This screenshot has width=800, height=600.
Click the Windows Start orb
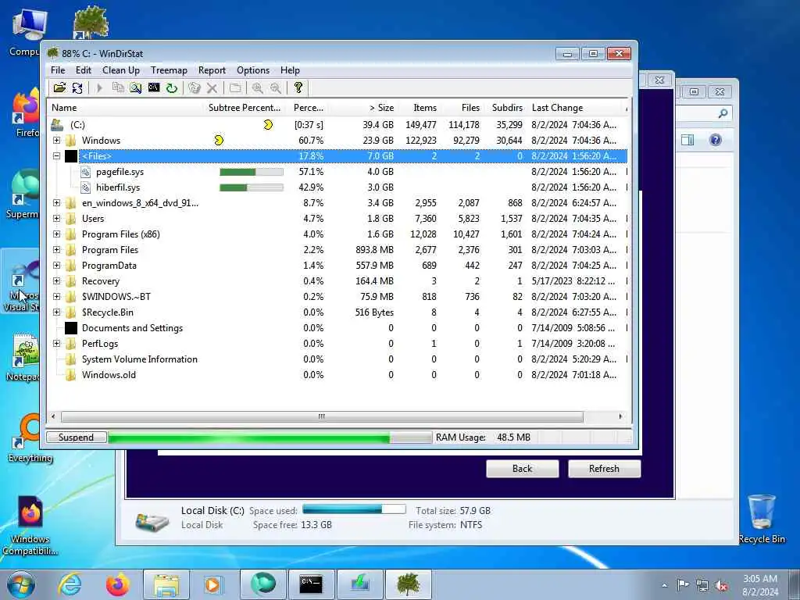click(x=20, y=584)
